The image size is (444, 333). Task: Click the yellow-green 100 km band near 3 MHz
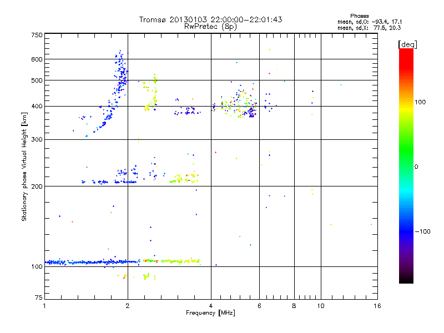pyautogui.click(x=180, y=261)
